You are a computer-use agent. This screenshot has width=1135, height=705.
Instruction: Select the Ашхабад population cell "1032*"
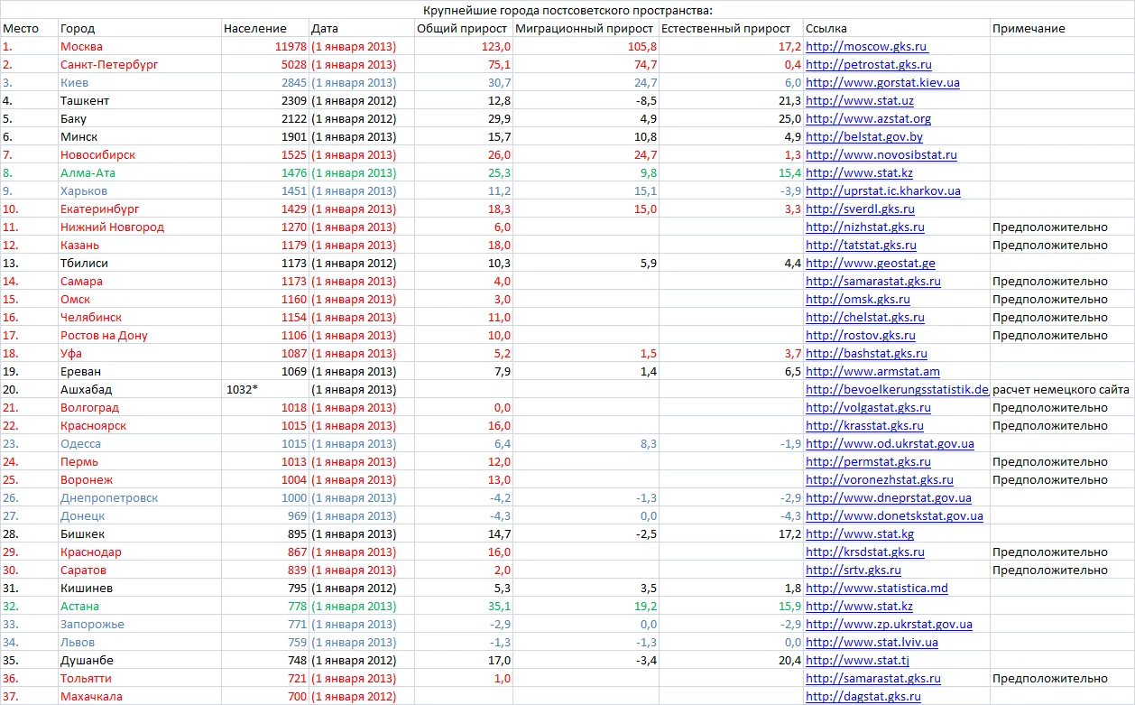pyautogui.click(x=243, y=389)
